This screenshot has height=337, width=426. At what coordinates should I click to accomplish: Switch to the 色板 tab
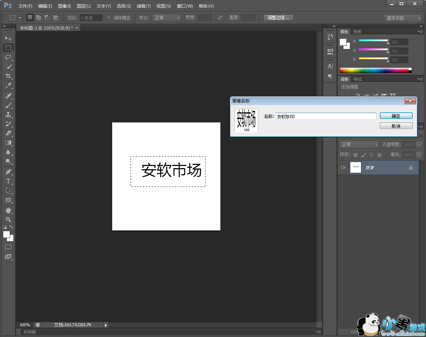pos(357,32)
